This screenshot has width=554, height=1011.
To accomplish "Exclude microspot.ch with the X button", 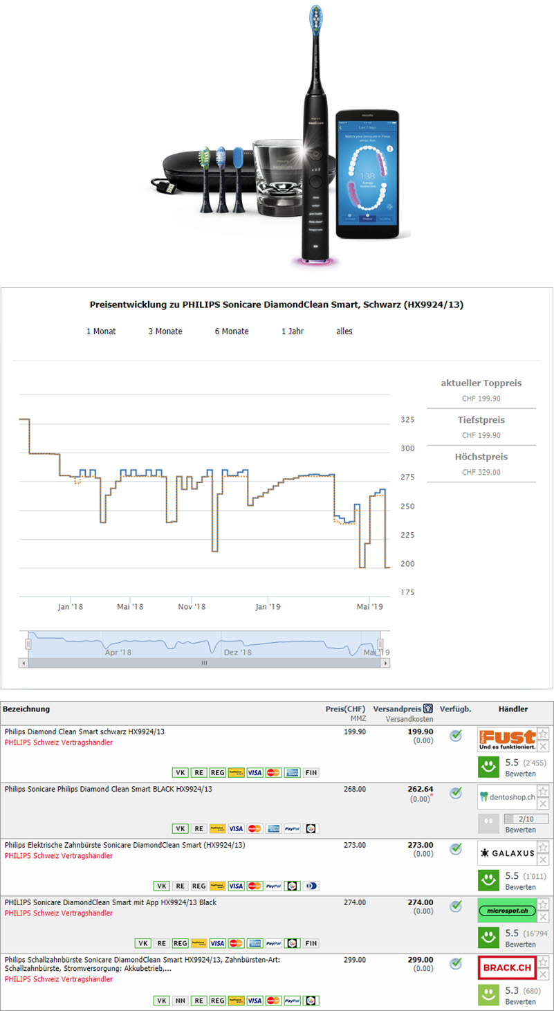I will (x=544, y=917).
